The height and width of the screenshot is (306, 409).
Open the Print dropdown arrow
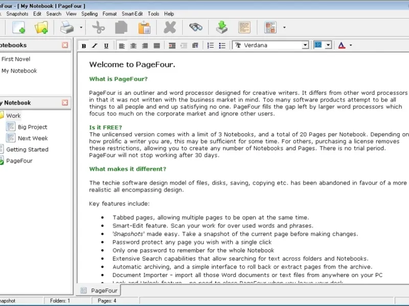81,28
